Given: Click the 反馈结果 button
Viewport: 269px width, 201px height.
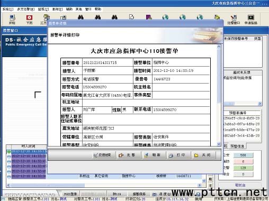Looking at the screenshot, I should pyautogui.click(x=104, y=155).
